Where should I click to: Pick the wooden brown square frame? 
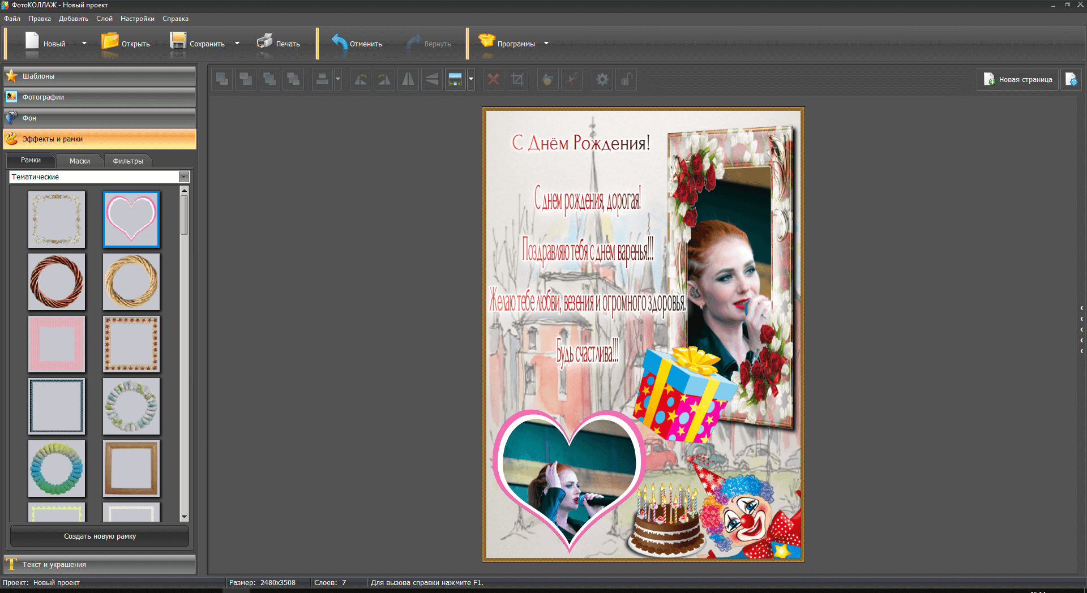131,469
